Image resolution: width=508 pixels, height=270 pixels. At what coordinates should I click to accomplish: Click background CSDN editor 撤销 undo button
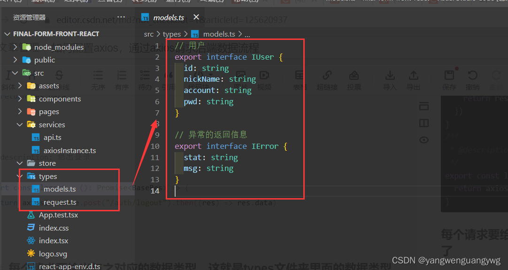472,80
